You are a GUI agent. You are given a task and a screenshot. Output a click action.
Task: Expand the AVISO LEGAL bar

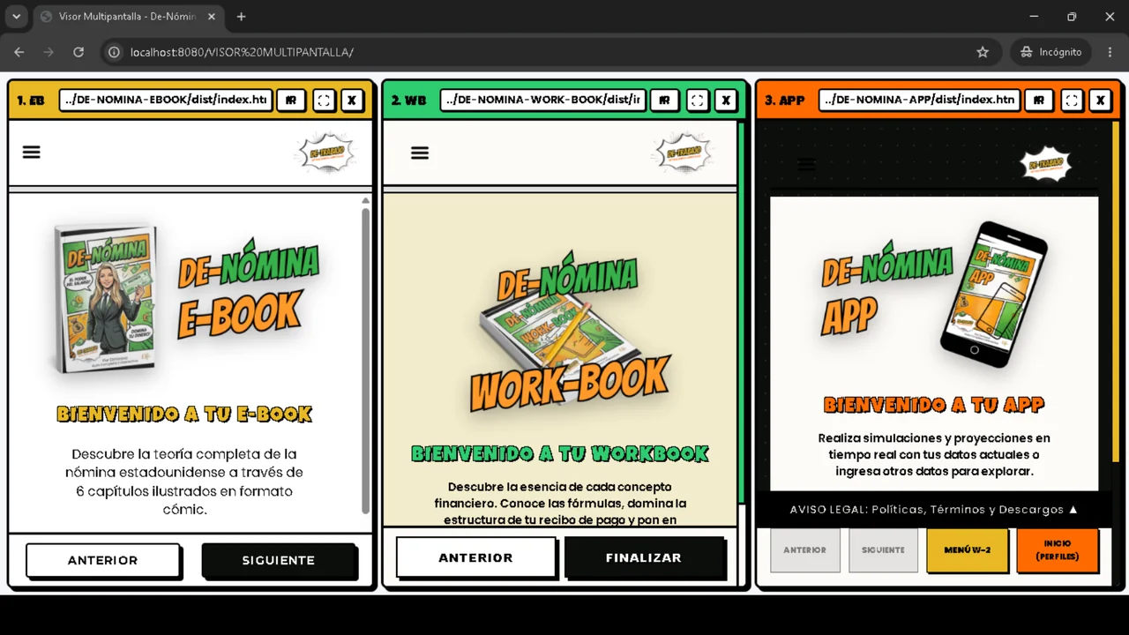click(x=934, y=510)
